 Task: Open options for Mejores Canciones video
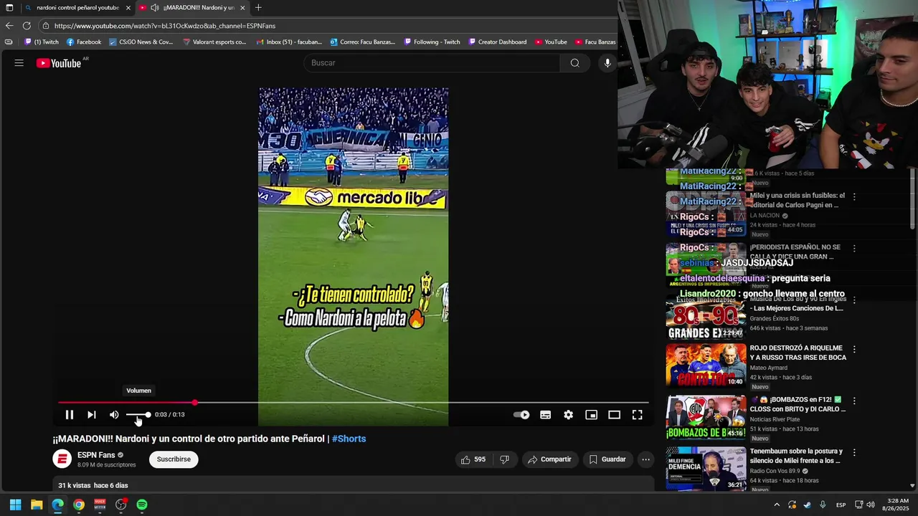coord(854,300)
